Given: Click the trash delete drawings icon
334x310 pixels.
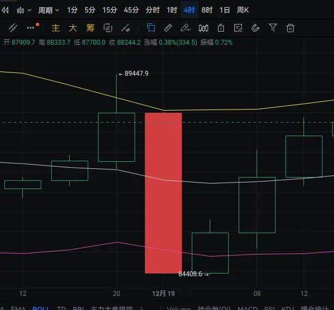Looking at the screenshot, I should [290, 28].
